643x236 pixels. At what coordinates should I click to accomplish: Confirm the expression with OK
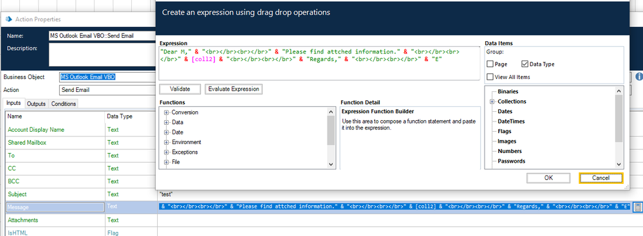click(x=548, y=178)
